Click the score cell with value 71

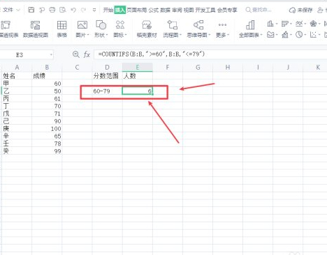click(x=47, y=114)
